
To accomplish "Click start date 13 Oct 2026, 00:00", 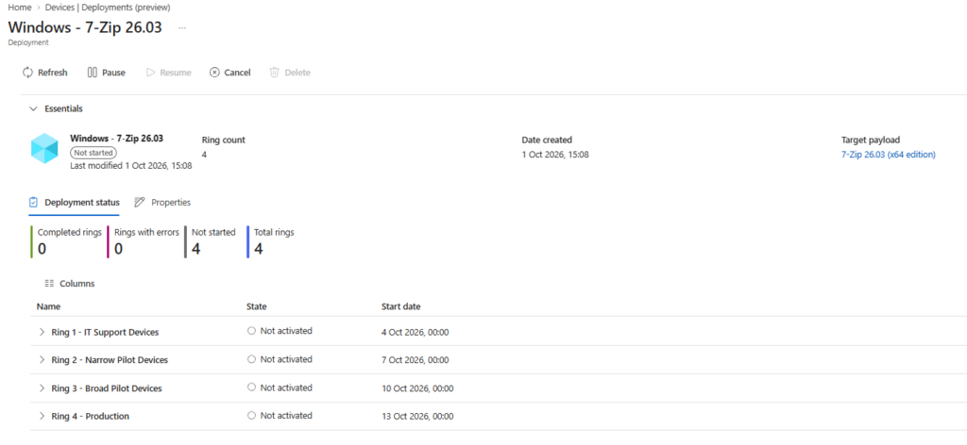I will [x=417, y=416].
